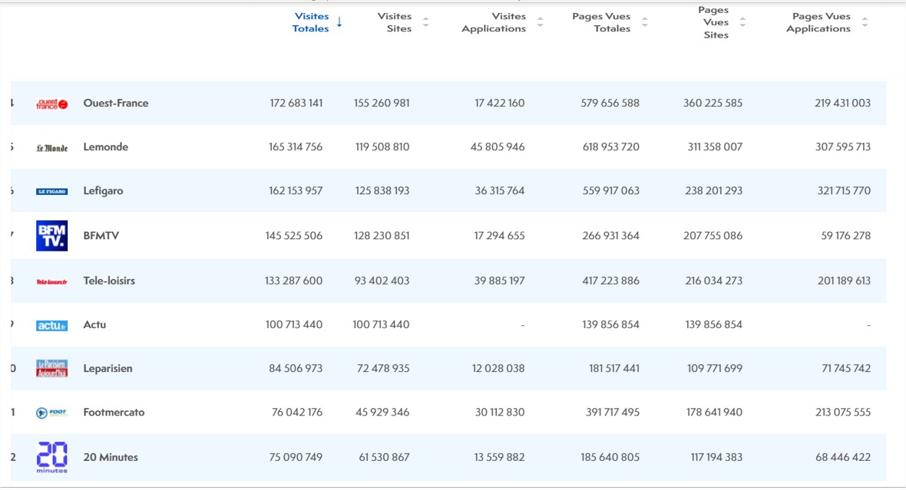
Task: Click the Visites Sites column header
Action: point(395,22)
